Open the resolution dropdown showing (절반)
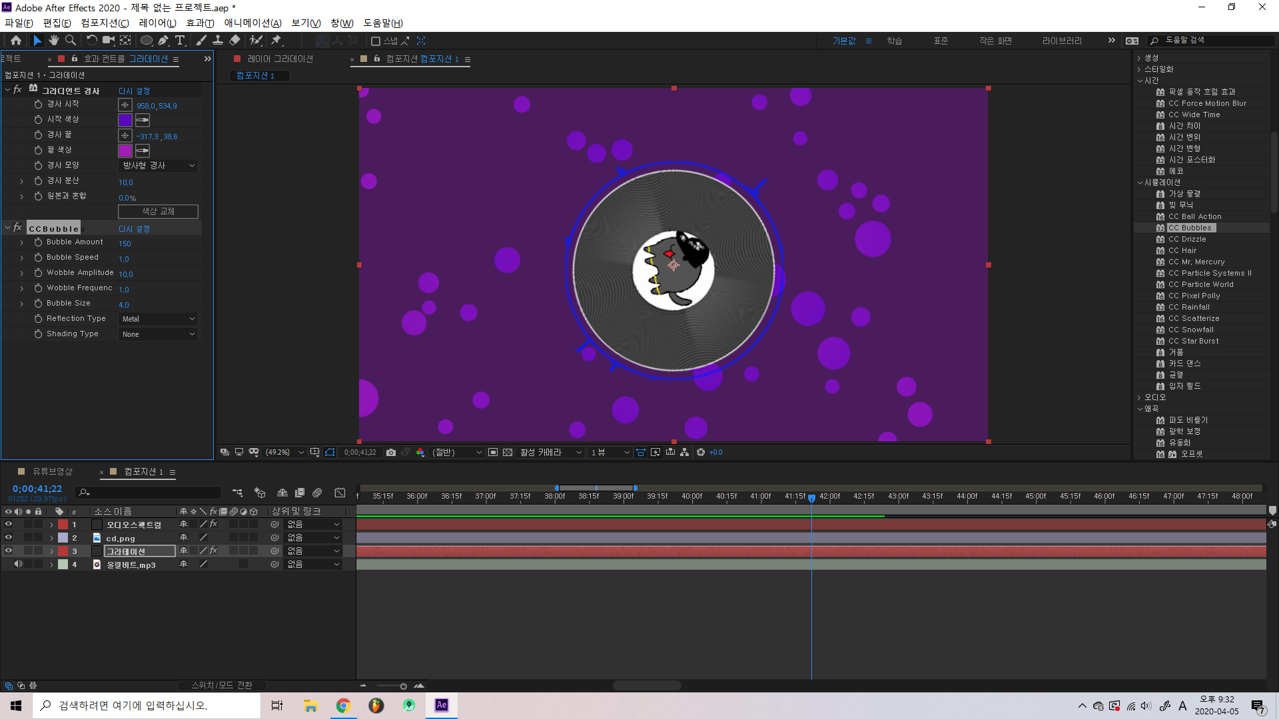 (457, 453)
